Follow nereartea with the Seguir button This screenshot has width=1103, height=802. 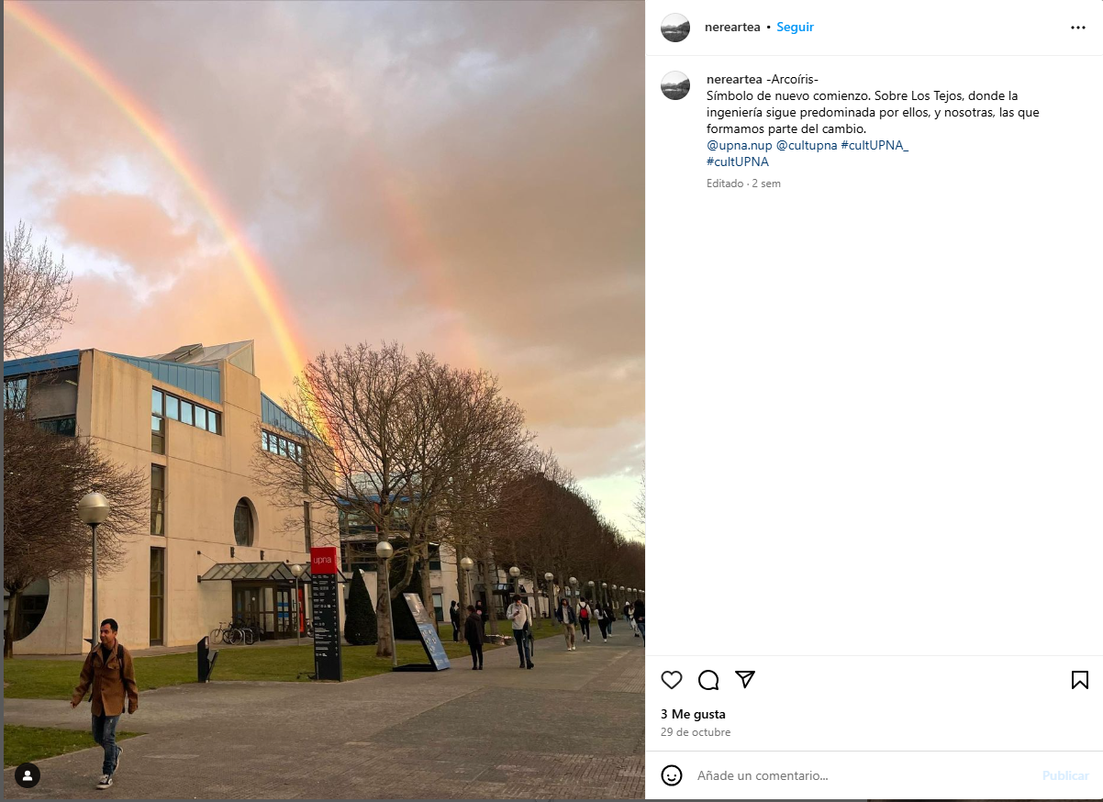click(x=795, y=28)
